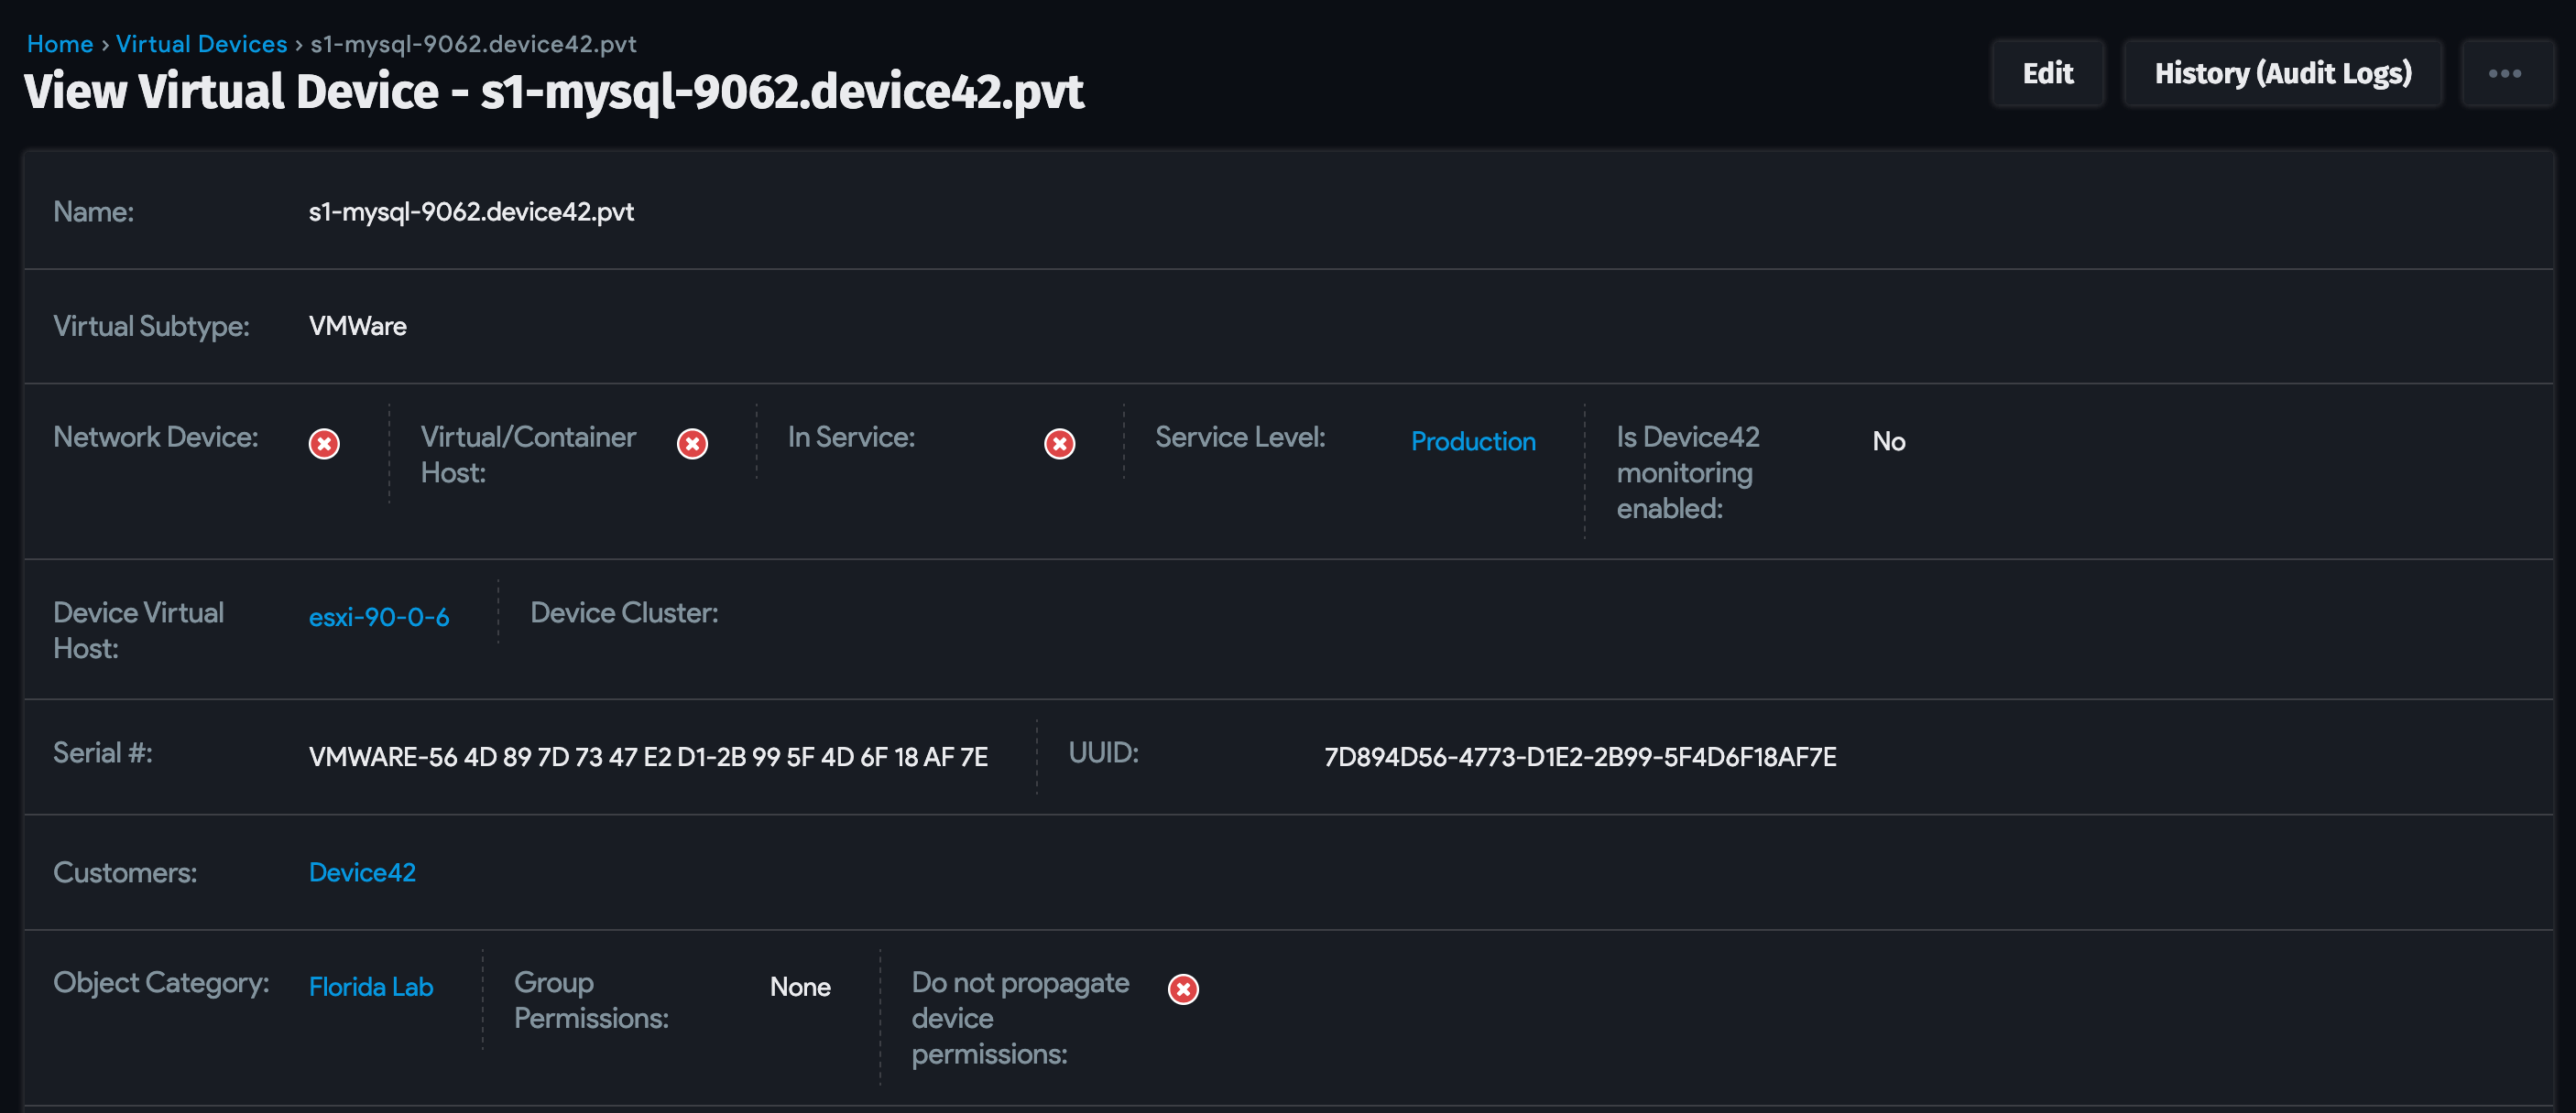
Task: Open History (Audit Logs)
Action: pyautogui.click(x=2283, y=73)
